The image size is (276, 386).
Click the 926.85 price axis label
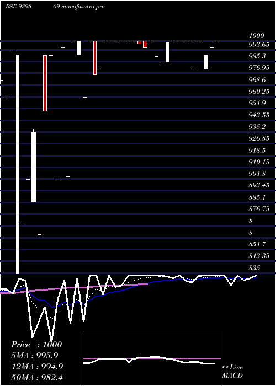(259, 138)
